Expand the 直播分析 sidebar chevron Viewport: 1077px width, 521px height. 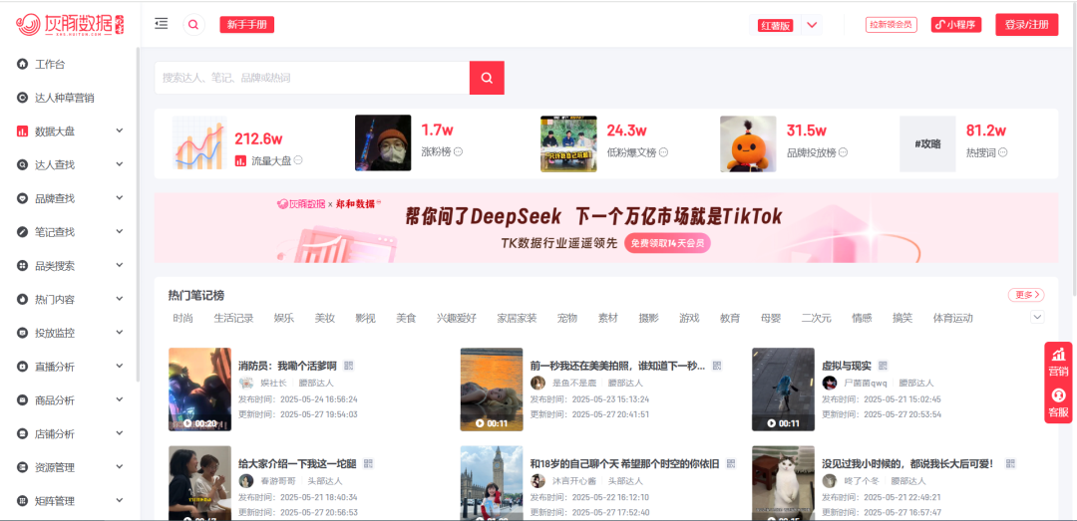(120, 366)
